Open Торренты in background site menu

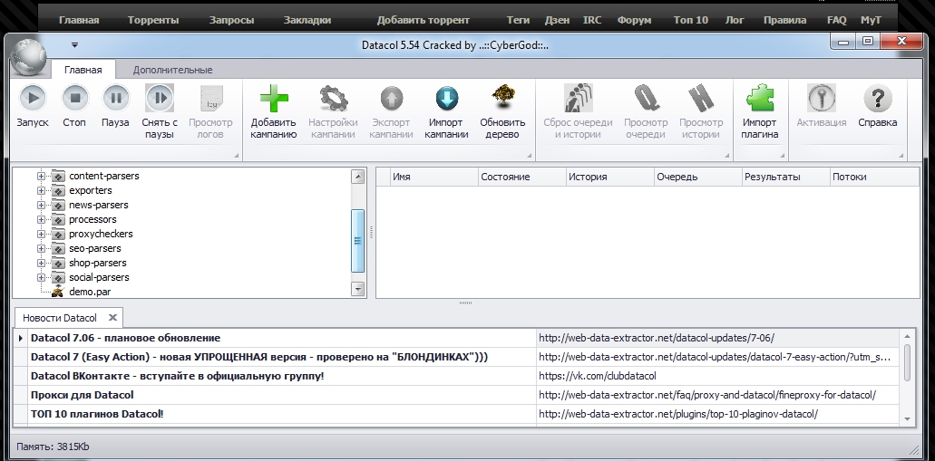coord(153,20)
